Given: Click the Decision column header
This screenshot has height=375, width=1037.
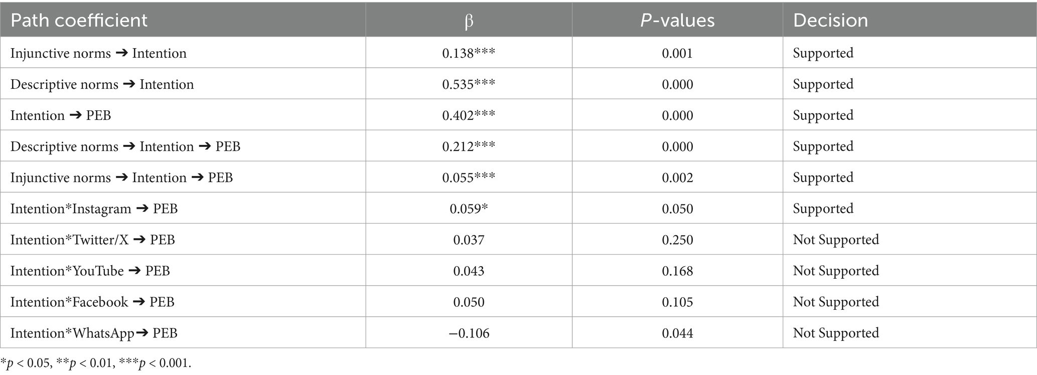Looking at the screenshot, I should point(830,21).
